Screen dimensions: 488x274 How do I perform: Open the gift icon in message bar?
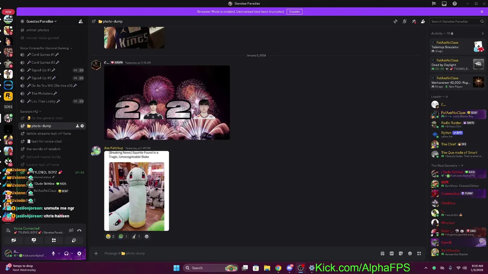pos(382,253)
